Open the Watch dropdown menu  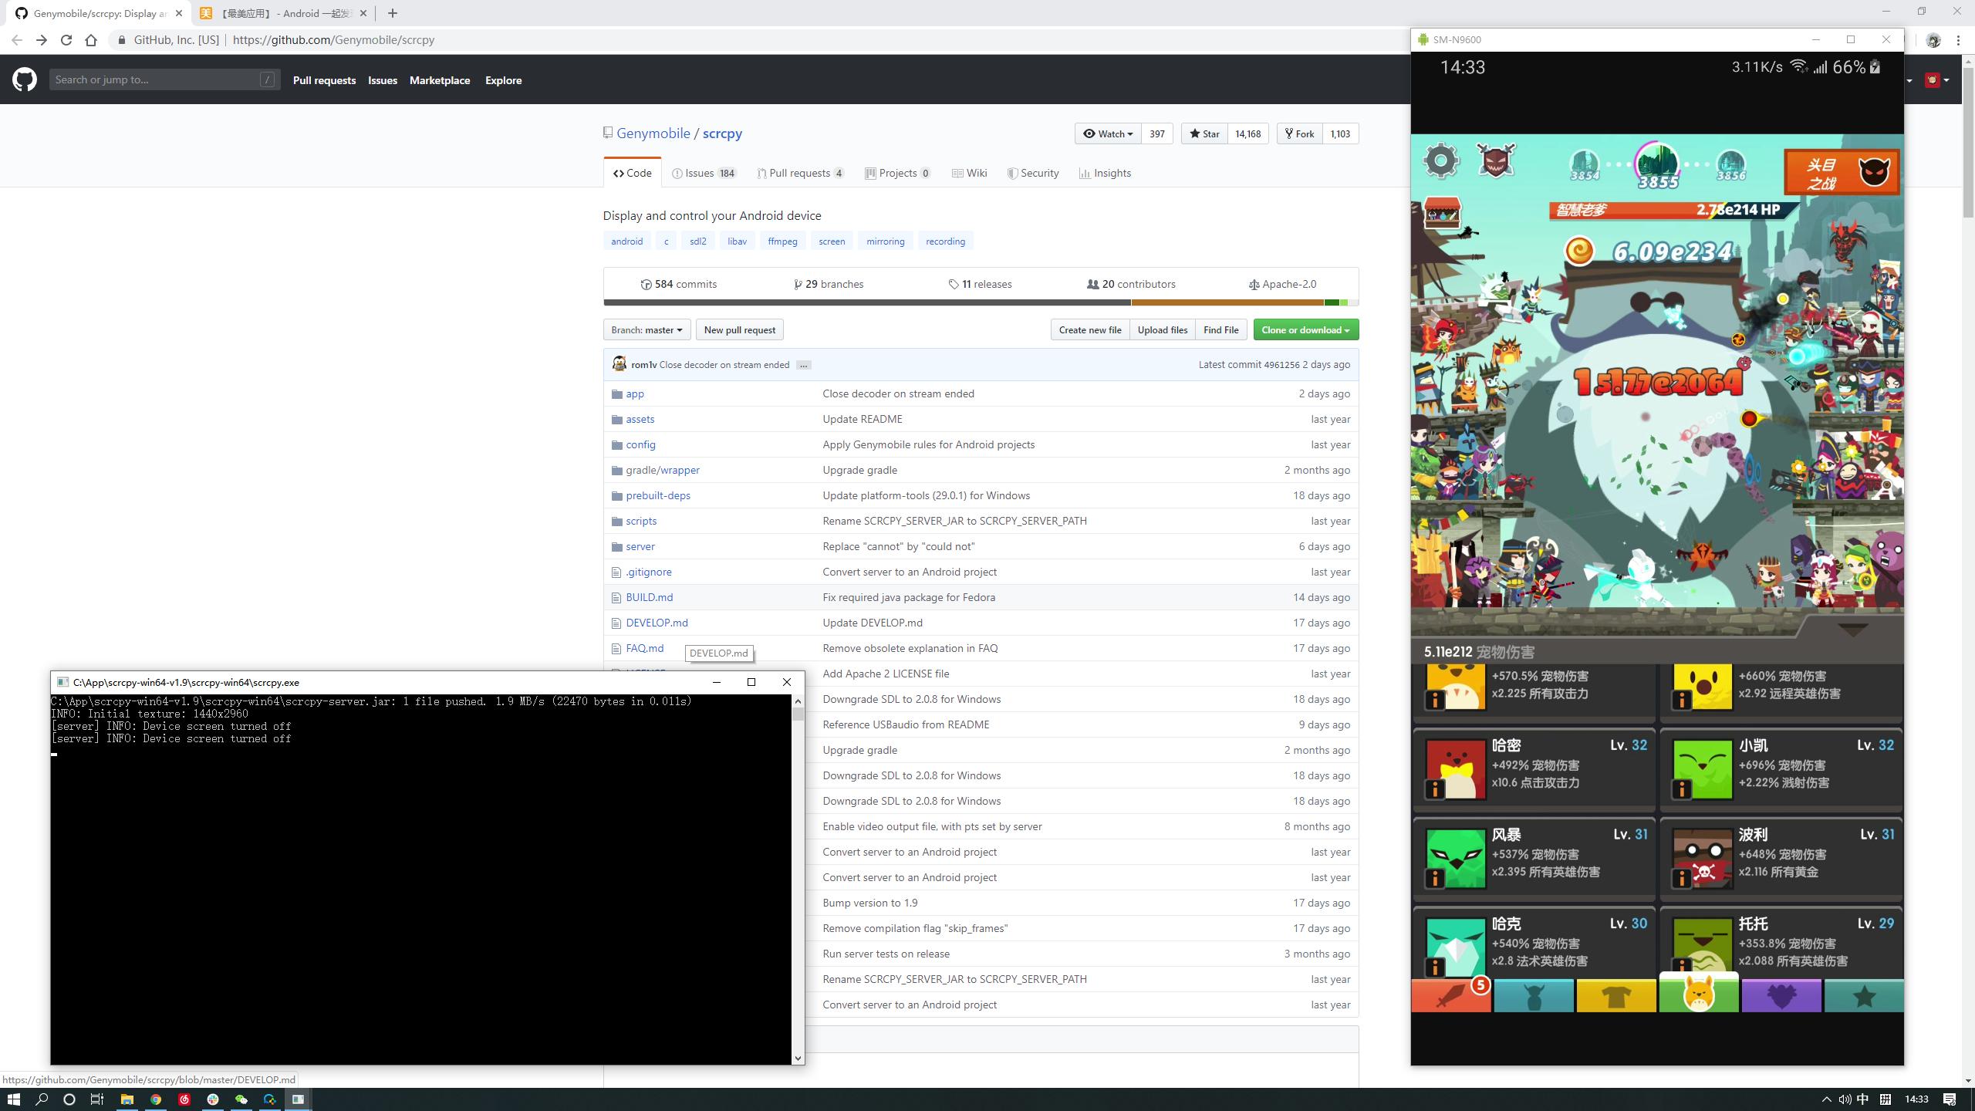coord(1107,133)
